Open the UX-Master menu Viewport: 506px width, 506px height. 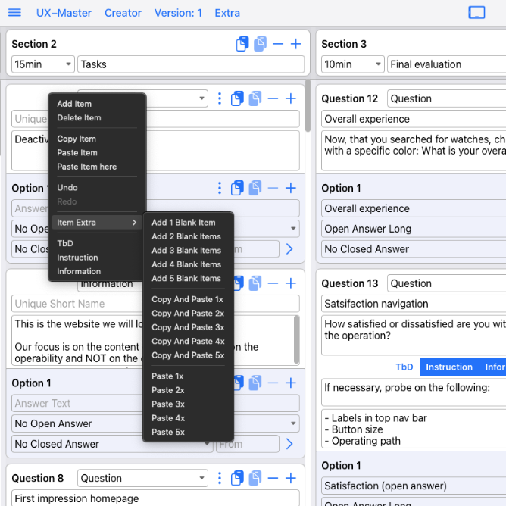(x=64, y=13)
